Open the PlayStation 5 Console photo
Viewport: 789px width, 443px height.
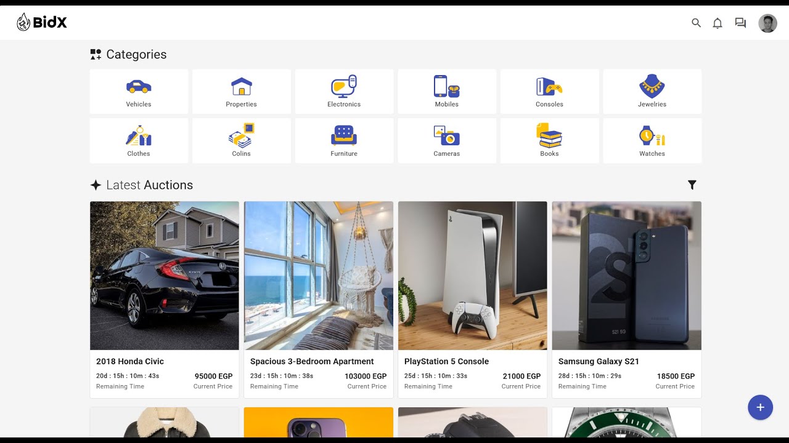[x=473, y=276]
